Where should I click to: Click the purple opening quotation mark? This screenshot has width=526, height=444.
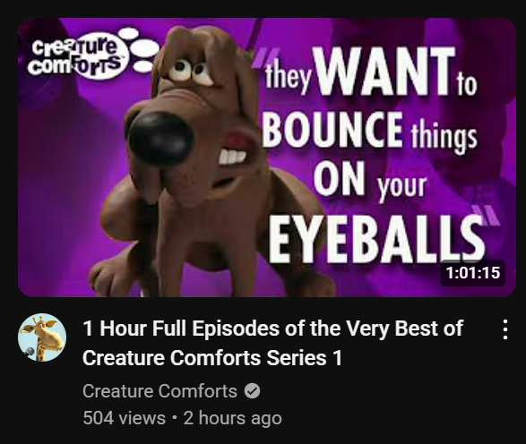pyautogui.click(x=264, y=57)
